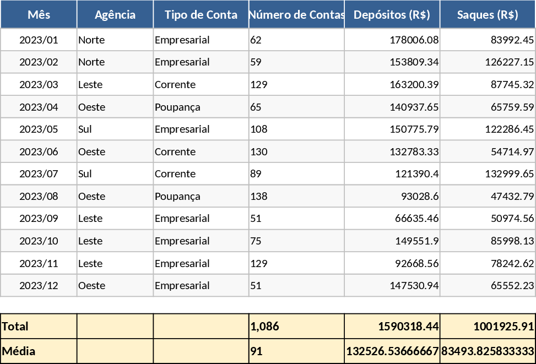
Task: Select the total deposits cell 1590318.44
Action: point(408,326)
